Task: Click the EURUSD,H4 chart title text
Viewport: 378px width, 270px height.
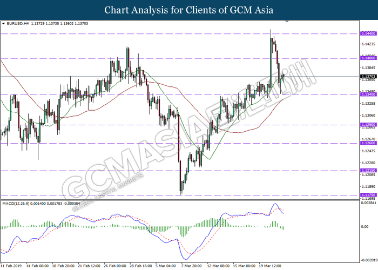Action: click(18, 24)
